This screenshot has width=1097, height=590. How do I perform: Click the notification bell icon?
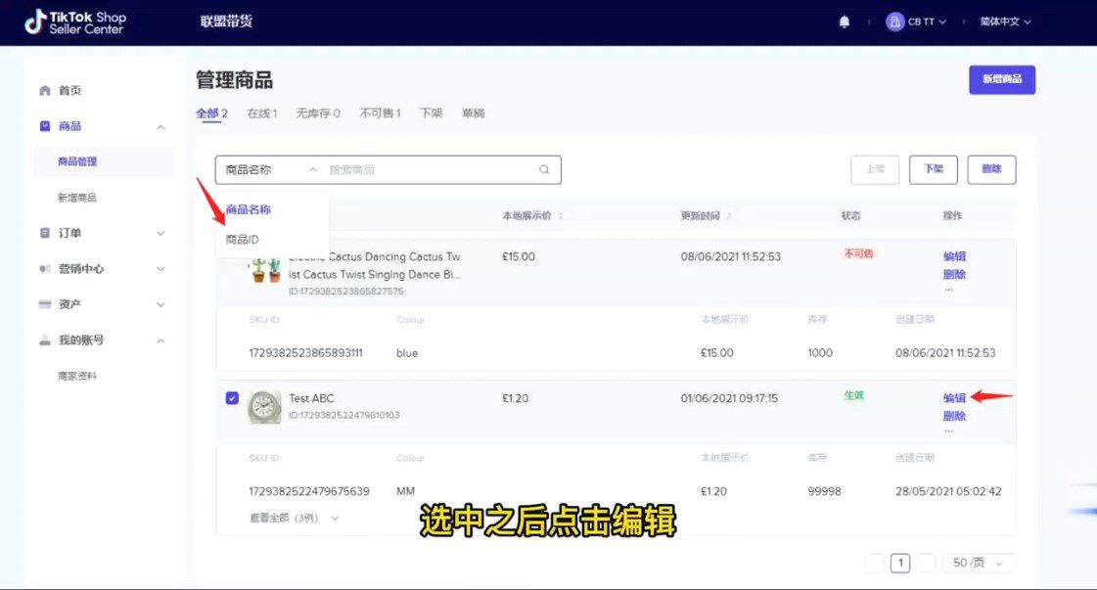845,23
